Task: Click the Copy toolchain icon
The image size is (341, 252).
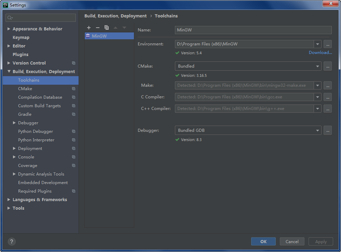Action: coord(107,28)
